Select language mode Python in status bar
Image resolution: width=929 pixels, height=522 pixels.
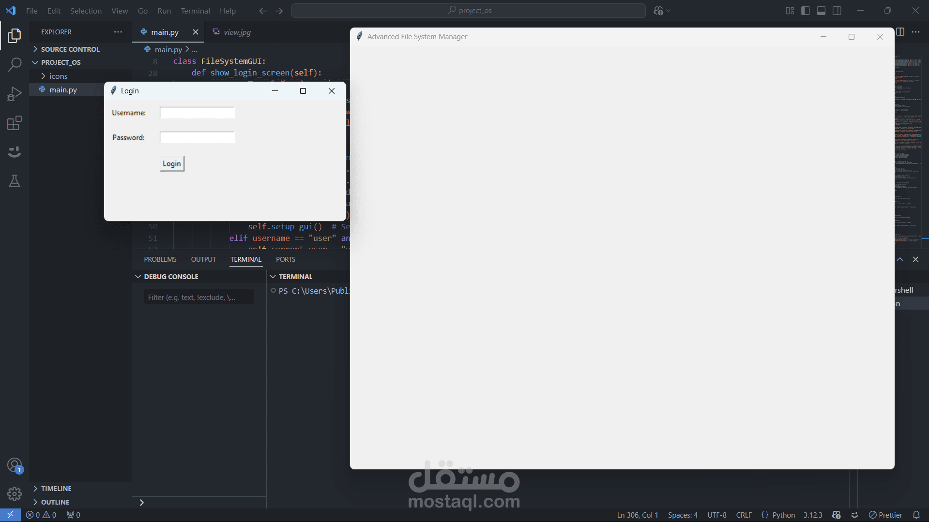pos(783,515)
